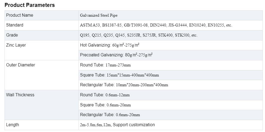Select Rectangular Tube 10mm*20mm-200mm*400mm cell
This screenshot has width=265, height=132.
click(x=124, y=85)
